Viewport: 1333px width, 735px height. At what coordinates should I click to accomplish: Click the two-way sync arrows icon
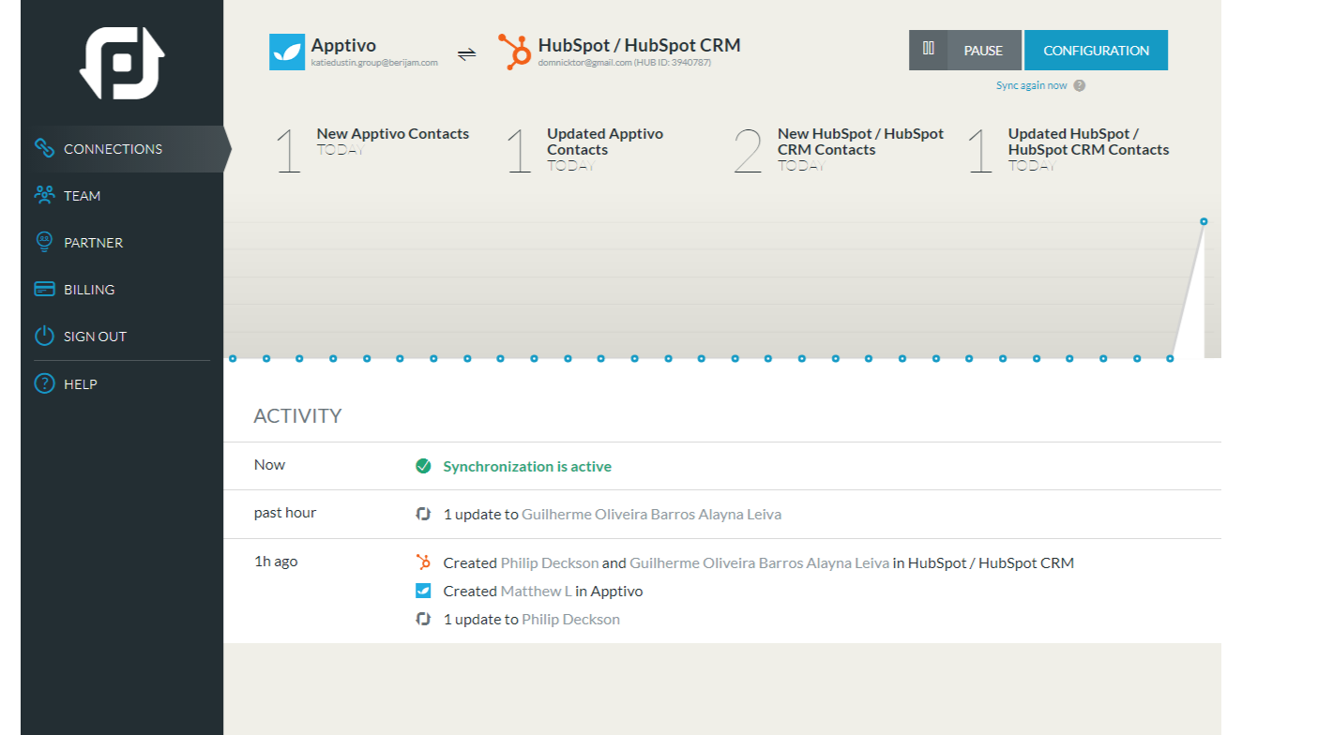(466, 54)
